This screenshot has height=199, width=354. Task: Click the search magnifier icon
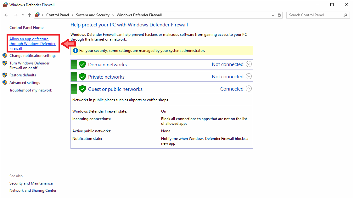[x=345, y=15]
